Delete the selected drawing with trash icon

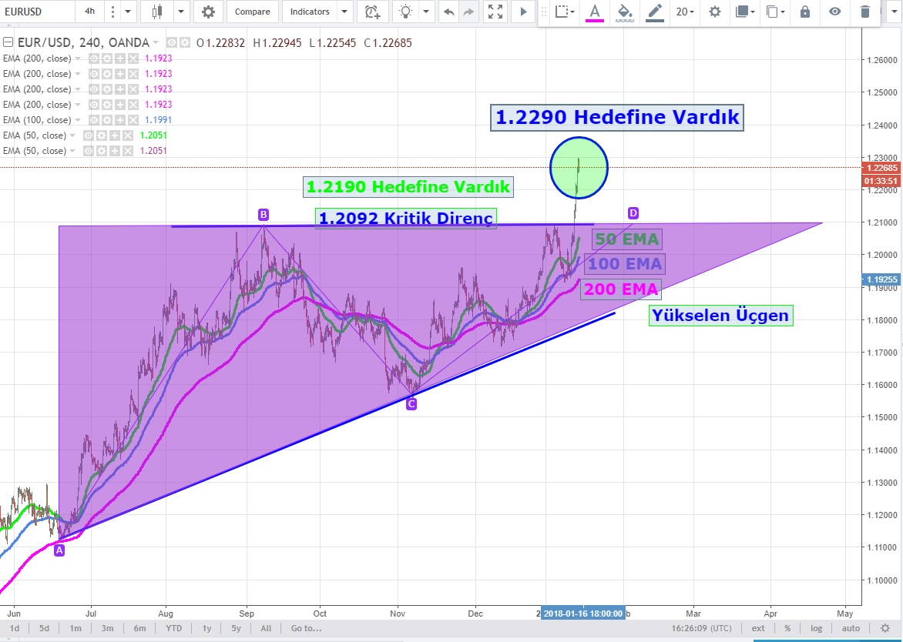(x=865, y=12)
